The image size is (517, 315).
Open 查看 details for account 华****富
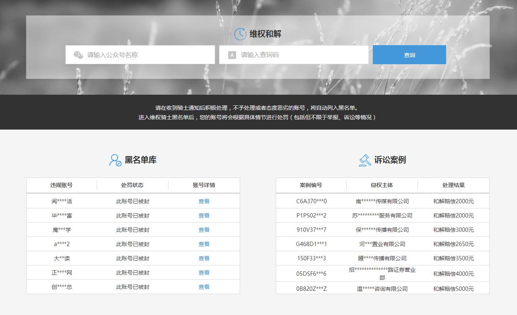coord(204,216)
